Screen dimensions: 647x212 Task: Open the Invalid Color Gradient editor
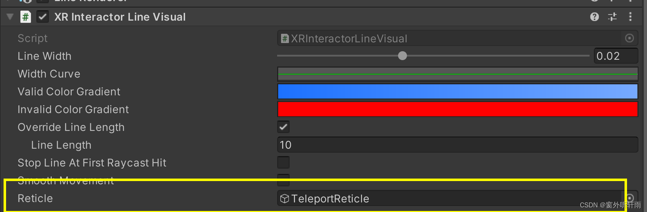pyautogui.click(x=458, y=109)
